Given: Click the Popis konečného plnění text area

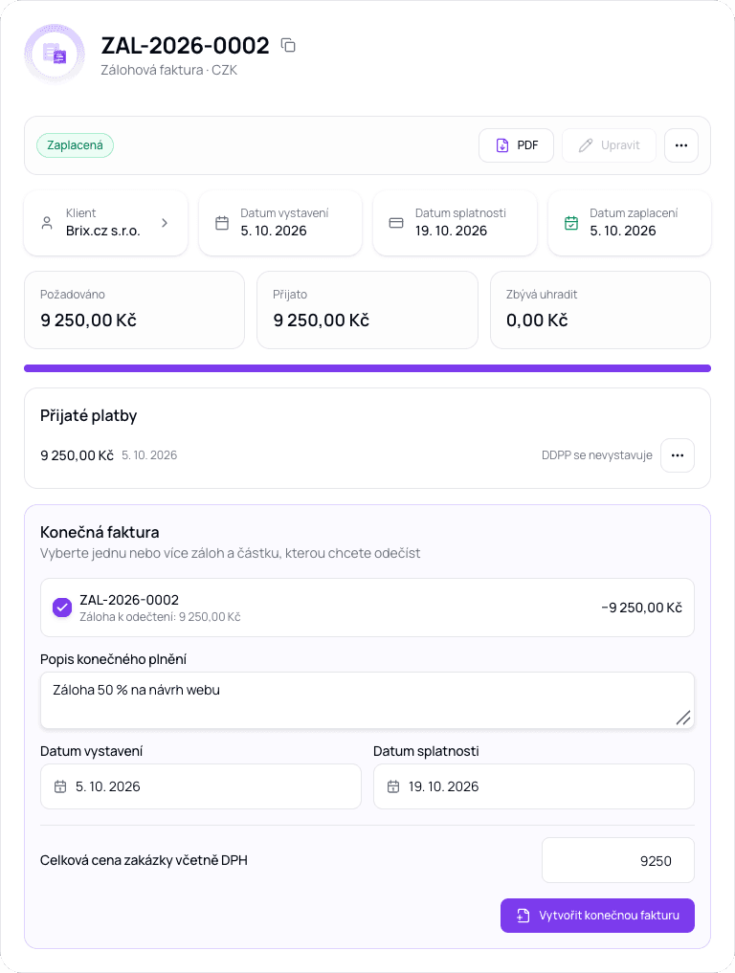Looking at the screenshot, I should click(367, 700).
